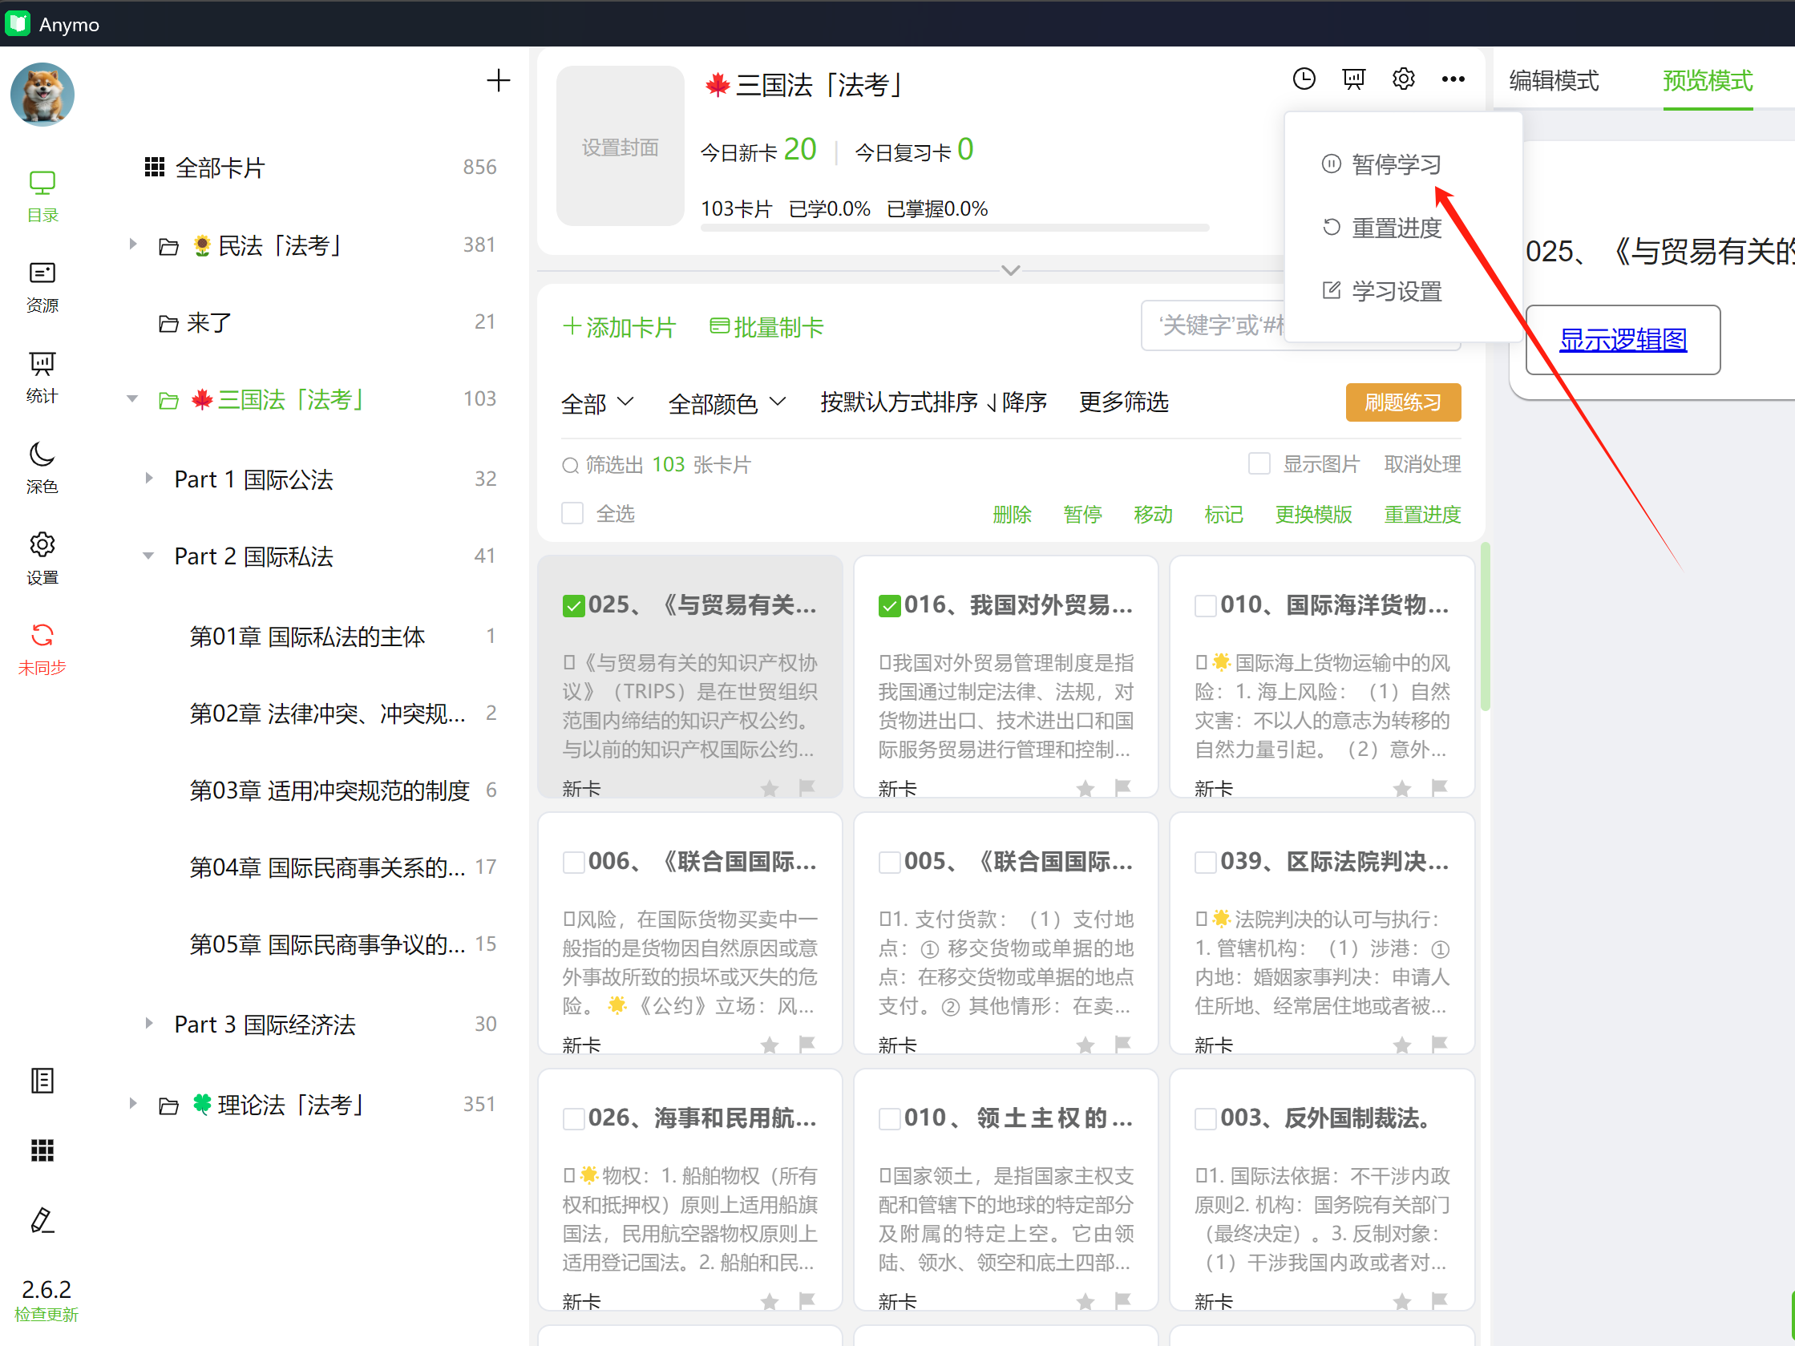This screenshot has height=1346, width=1795.
Task: Click the document list icon in bottom sidebar
Action: (x=42, y=1081)
